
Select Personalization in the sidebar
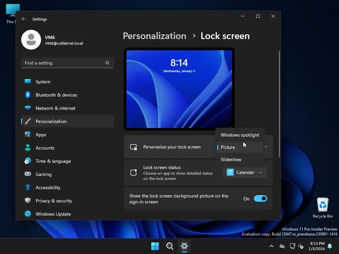click(x=68, y=121)
